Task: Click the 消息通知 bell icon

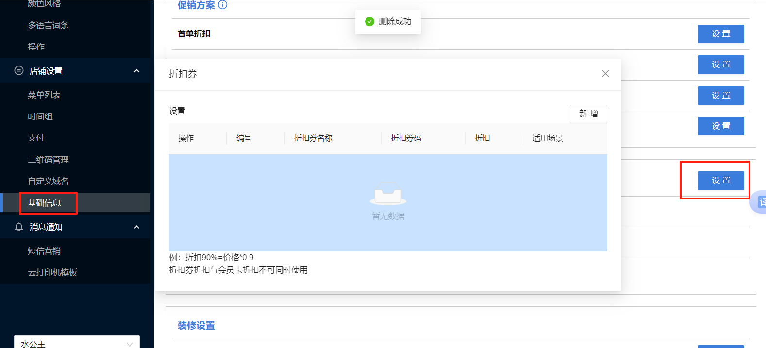Action: click(x=19, y=227)
